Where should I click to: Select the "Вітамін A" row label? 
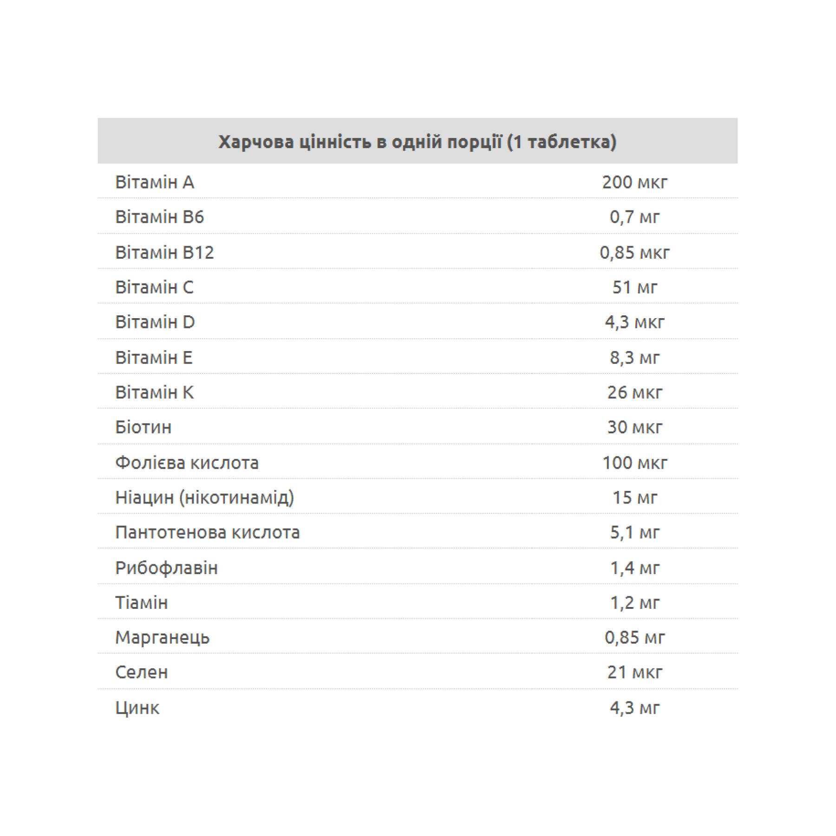point(154,182)
